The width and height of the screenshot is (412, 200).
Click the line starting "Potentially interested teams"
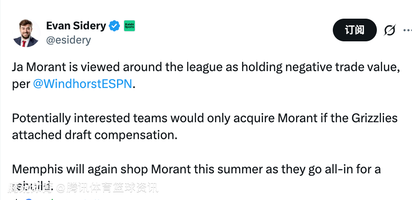coord(205,119)
